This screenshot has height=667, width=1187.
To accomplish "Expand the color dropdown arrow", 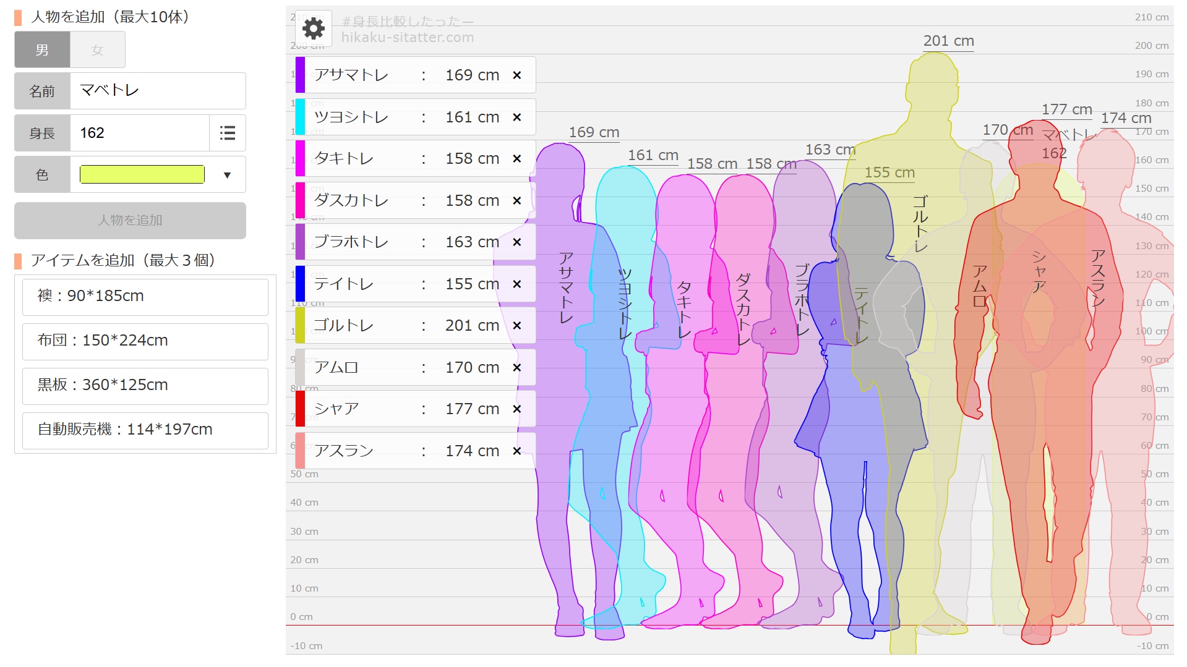I will pyautogui.click(x=227, y=175).
